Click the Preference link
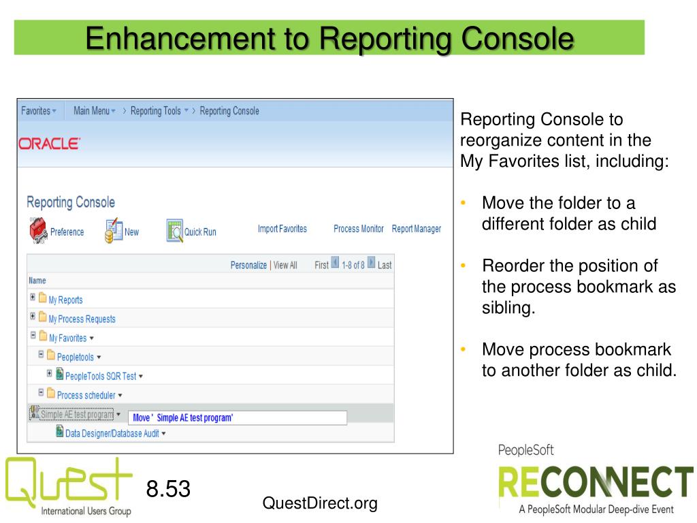Image resolution: width=697 pixels, height=523 pixels. coord(67,232)
